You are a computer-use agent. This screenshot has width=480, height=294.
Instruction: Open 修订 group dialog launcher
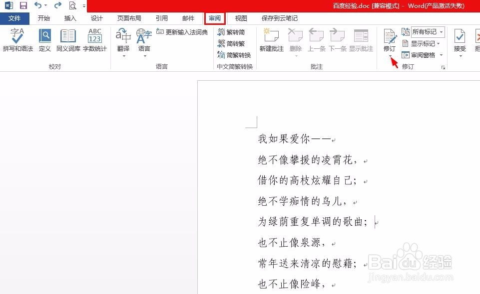(443, 67)
